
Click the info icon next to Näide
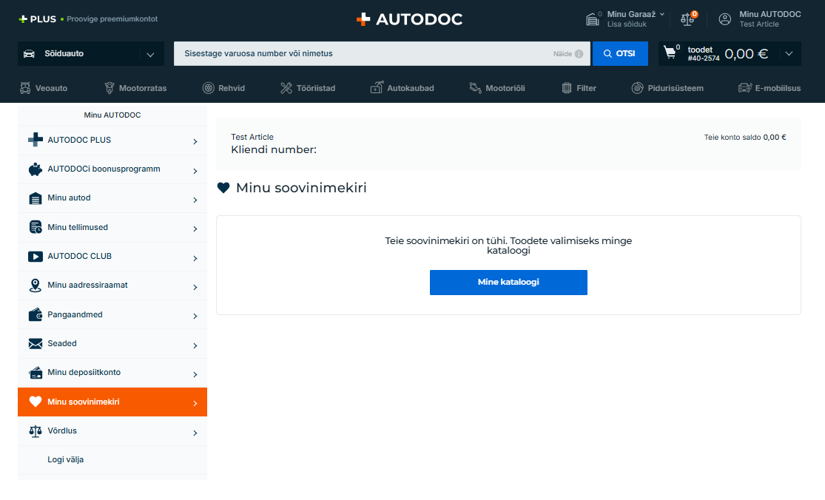click(579, 54)
